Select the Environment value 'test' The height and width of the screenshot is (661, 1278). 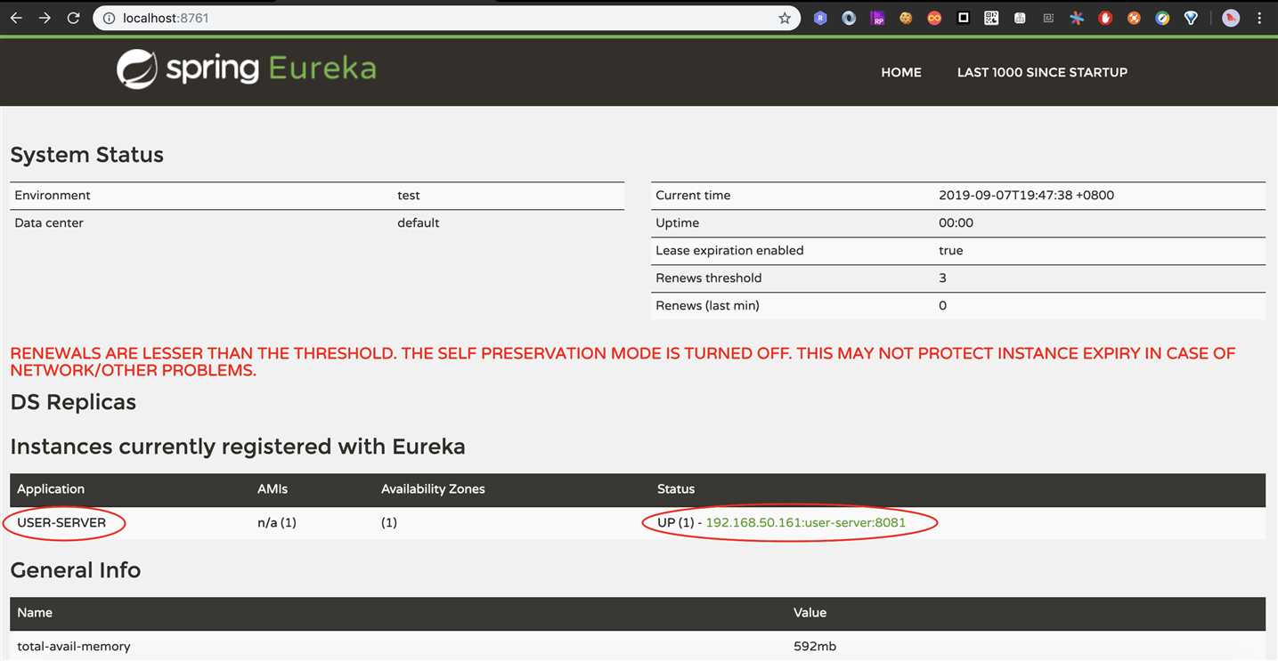coord(409,195)
